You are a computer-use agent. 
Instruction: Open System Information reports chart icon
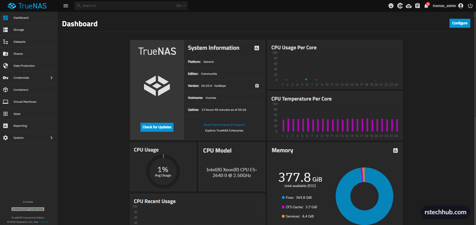pyautogui.click(x=257, y=48)
